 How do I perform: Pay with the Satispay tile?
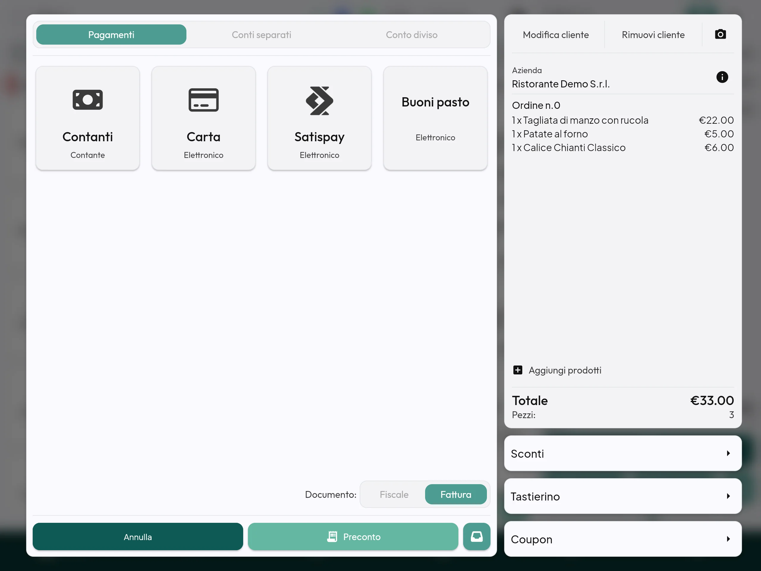(319, 118)
